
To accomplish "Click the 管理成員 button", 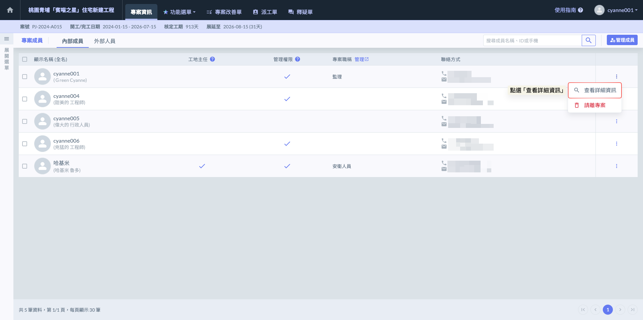I will [622, 40].
